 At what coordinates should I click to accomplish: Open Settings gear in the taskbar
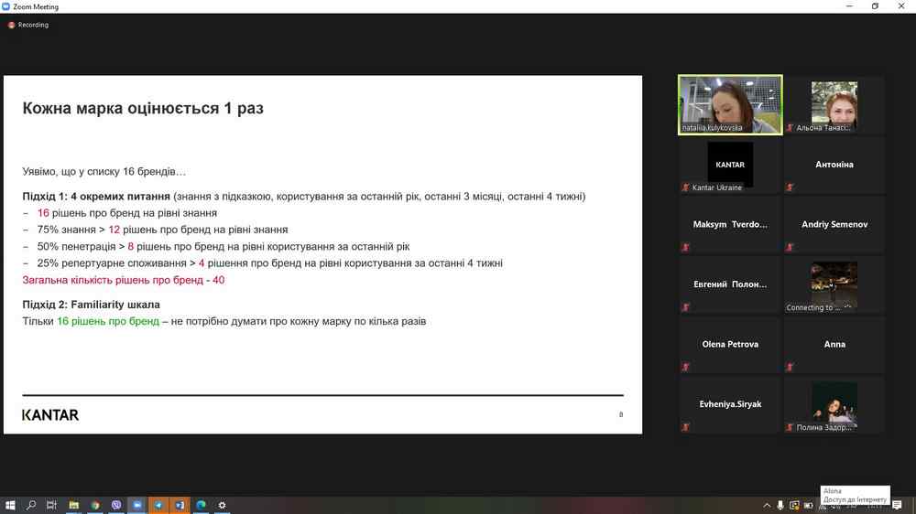[222, 505]
